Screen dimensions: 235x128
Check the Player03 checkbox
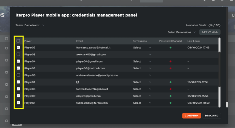tap(18, 54)
